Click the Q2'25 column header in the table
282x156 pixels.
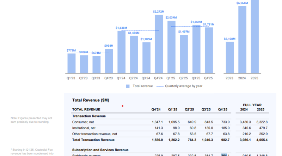click(x=190, y=109)
